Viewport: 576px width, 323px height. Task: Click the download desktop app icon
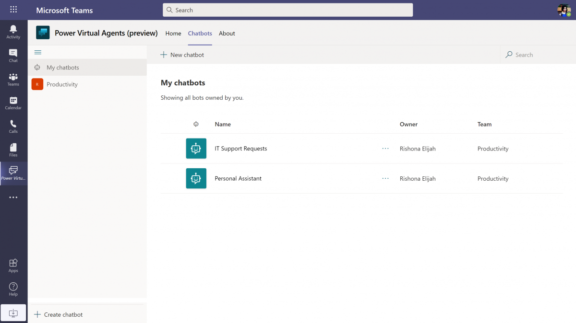pos(13,312)
